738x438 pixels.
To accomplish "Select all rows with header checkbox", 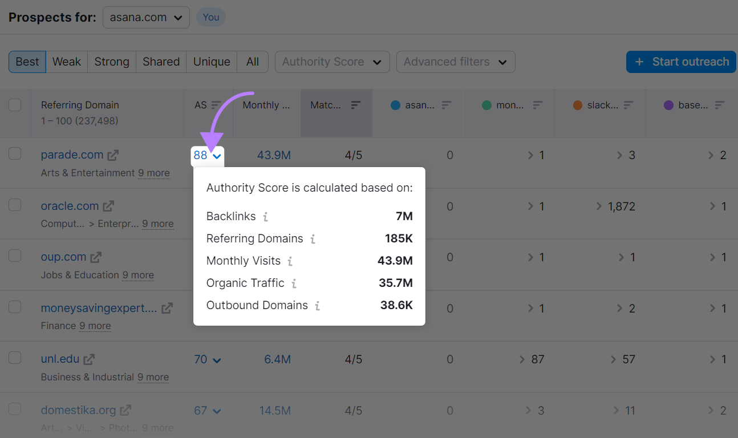I will pyautogui.click(x=15, y=105).
